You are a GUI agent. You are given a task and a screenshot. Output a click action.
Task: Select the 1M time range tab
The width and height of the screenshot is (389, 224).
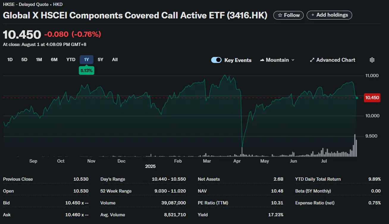(x=39, y=60)
